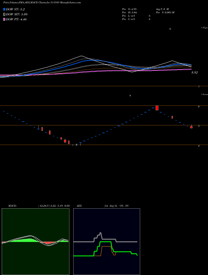Click the MACD panel title label

click(x=12, y=206)
